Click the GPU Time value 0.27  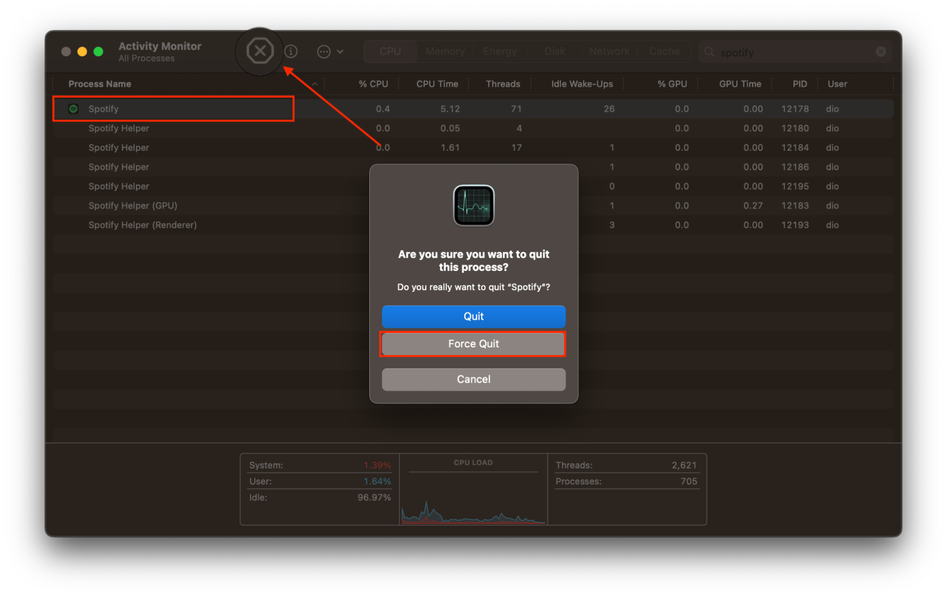753,206
